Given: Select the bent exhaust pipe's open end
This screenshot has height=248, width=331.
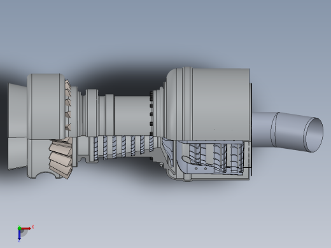Looking at the screenshot, I should click(314, 135).
